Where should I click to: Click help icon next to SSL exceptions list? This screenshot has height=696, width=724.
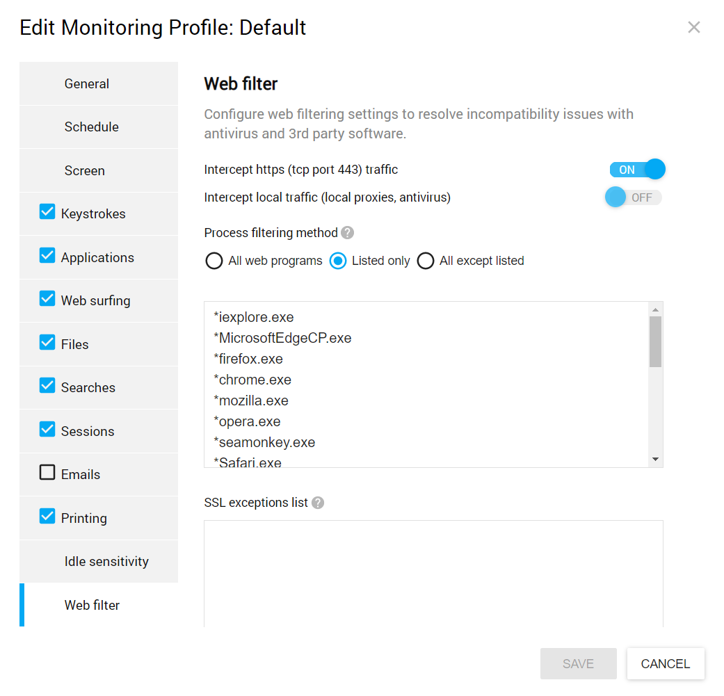pos(318,503)
